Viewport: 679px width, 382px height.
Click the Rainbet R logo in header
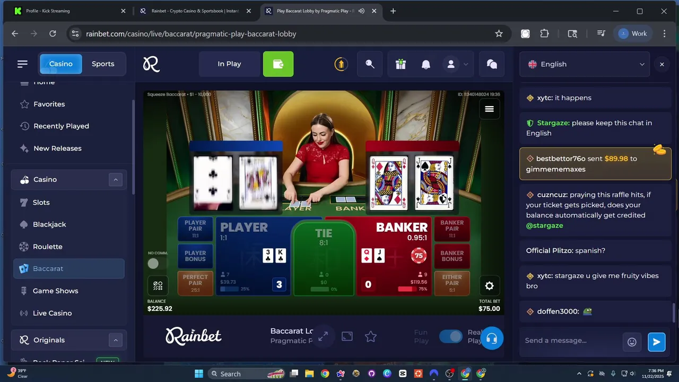[151, 64]
